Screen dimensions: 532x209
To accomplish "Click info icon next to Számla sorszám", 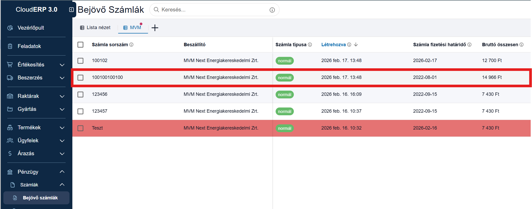I will (131, 45).
